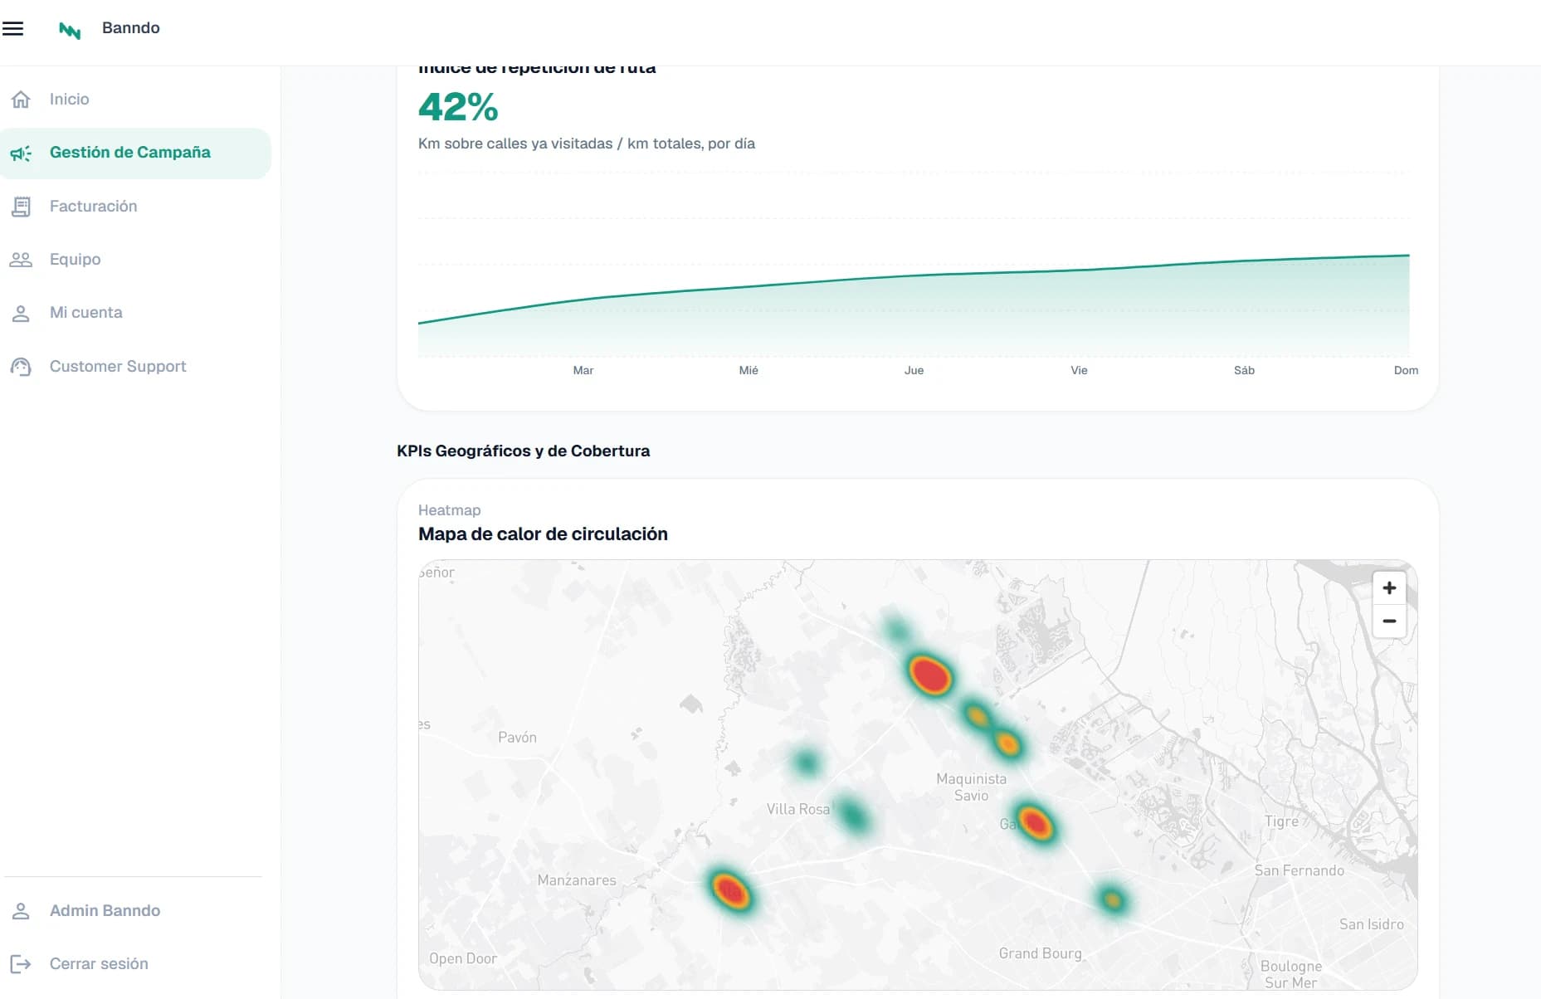Screen dimensions: 1541x999
Task: Click the Gestión de Campaña label
Action: [130, 153]
